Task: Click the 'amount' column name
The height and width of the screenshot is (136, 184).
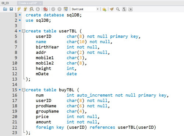Action: pyautogui.click(x=43, y=122)
